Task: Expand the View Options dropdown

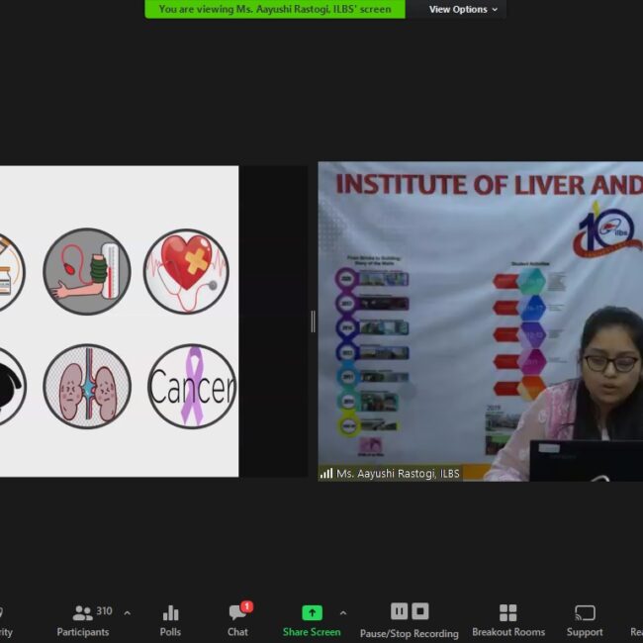Action: click(x=464, y=10)
